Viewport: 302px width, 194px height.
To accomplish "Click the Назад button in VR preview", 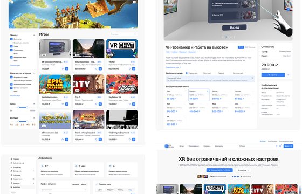I will coord(235,27).
